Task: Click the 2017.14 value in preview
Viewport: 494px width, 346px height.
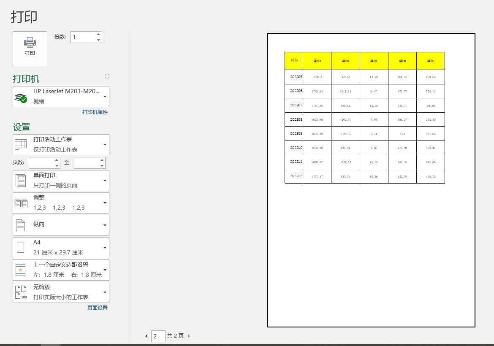Action: click(345, 91)
